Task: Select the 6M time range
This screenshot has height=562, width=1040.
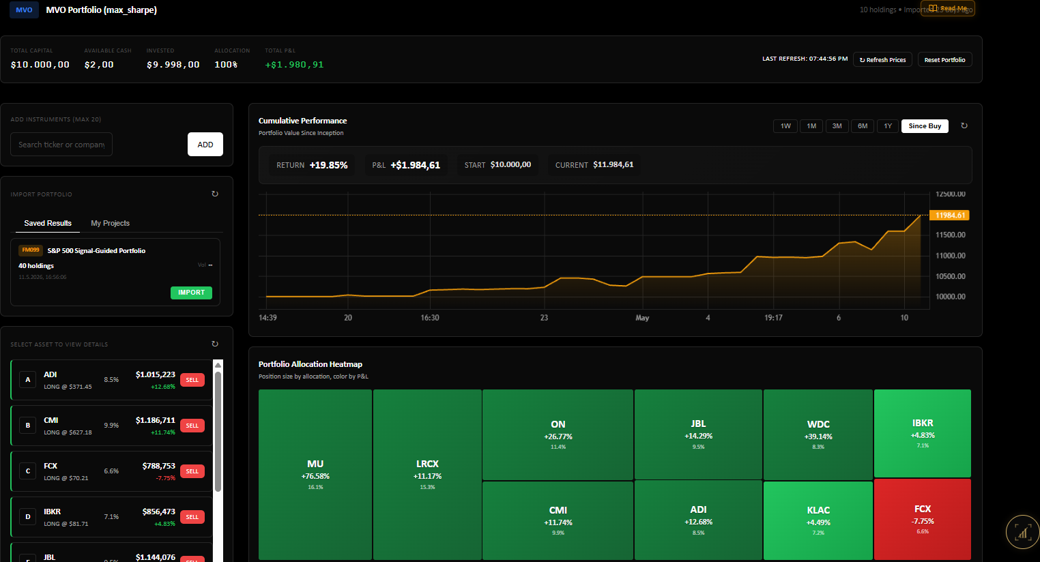Action: tap(863, 126)
